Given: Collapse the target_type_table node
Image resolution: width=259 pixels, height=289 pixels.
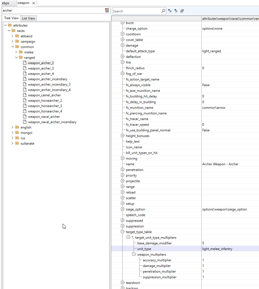Looking at the screenshot, I should tap(123, 232).
